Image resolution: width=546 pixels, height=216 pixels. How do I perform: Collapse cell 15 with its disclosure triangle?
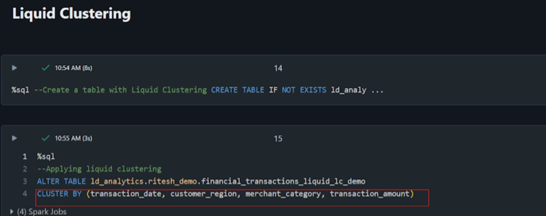[x=14, y=138]
